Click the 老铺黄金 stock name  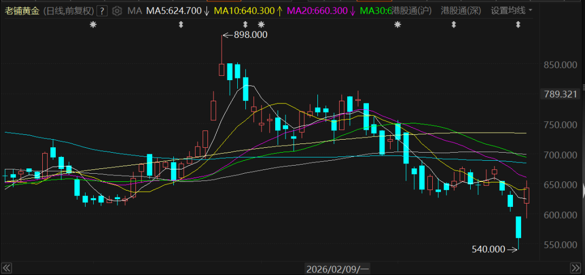point(22,11)
